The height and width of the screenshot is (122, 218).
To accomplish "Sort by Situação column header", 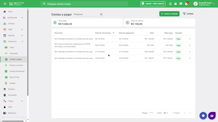I will [178, 33].
